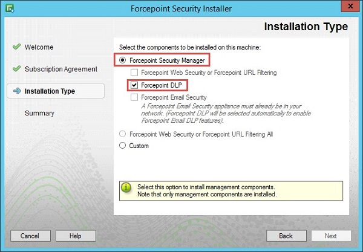Image resolution: width=363 pixels, height=252 pixels.
Task: Uncheck the Forcepoint DLP checkbox
Action: click(x=134, y=85)
